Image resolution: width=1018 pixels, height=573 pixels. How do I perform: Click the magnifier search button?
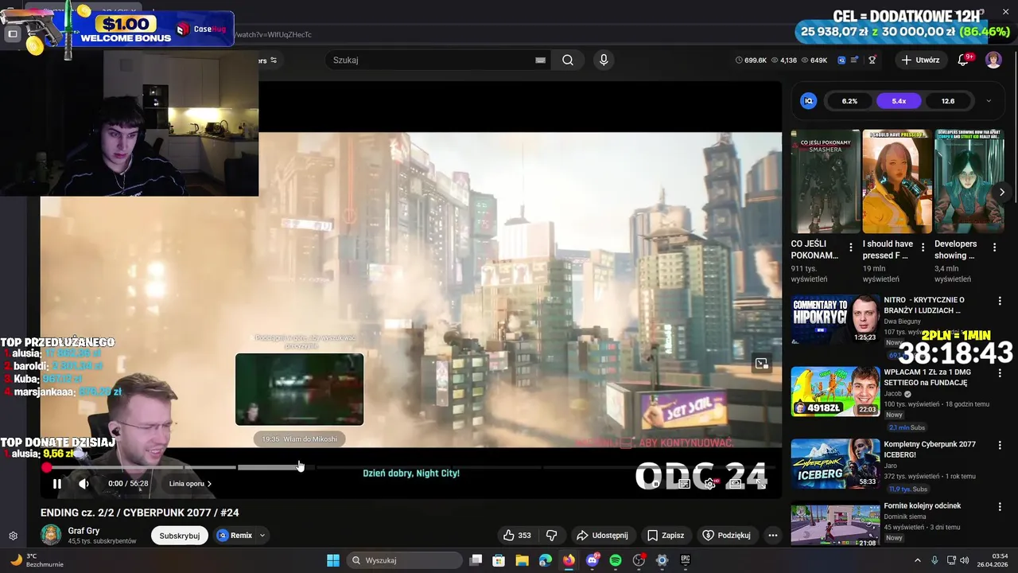click(568, 60)
